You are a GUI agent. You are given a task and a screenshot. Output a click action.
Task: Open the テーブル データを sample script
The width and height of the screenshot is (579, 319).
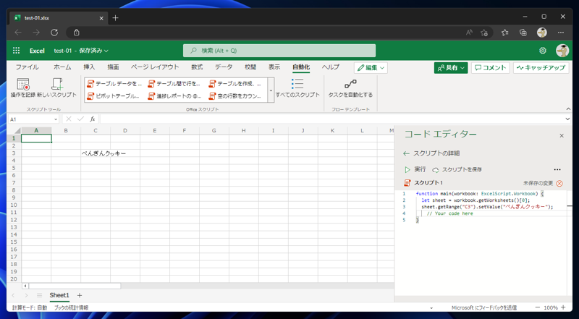click(114, 84)
